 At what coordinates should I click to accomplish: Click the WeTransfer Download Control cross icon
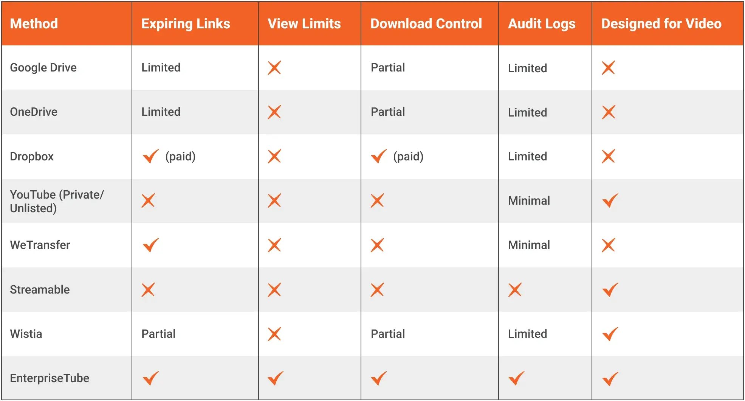coord(377,245)
